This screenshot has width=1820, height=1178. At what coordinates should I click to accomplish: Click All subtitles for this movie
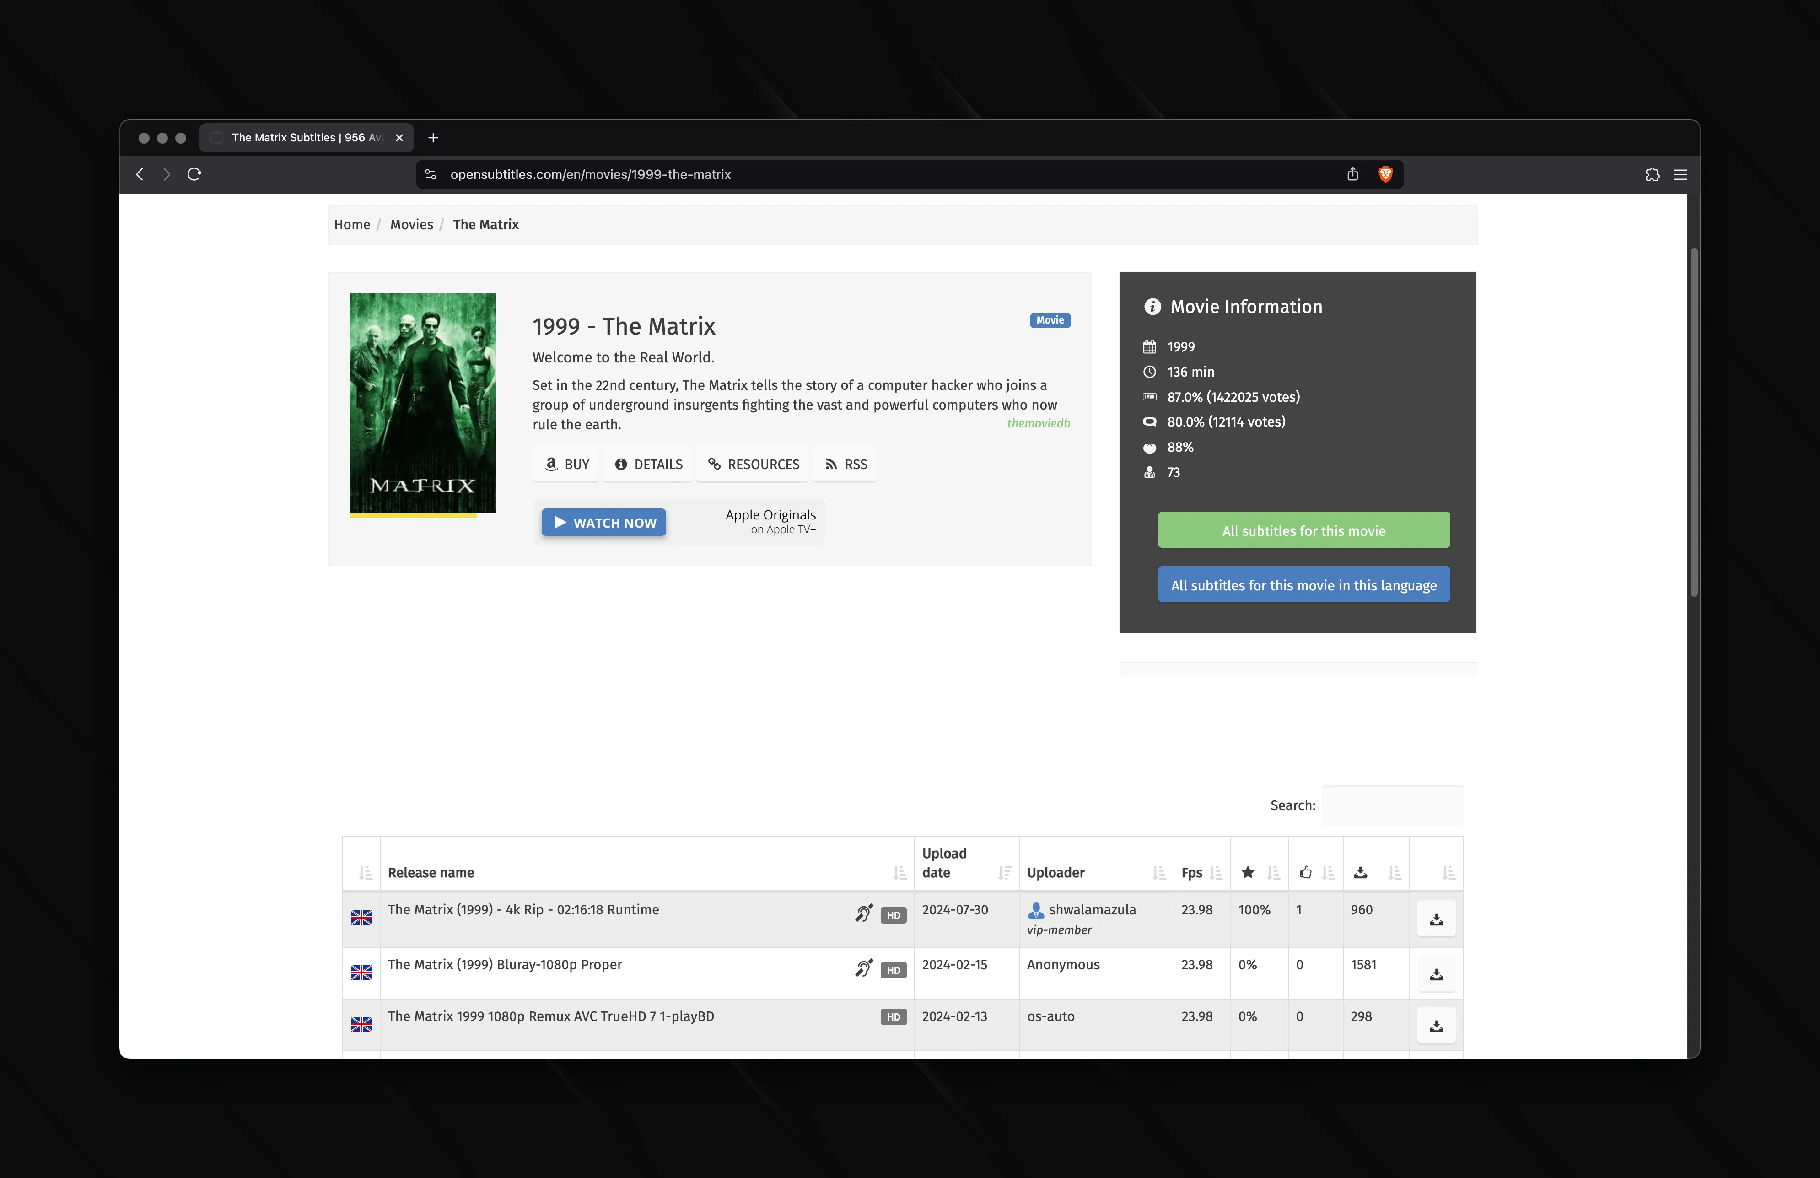[x=1303, y=530]
